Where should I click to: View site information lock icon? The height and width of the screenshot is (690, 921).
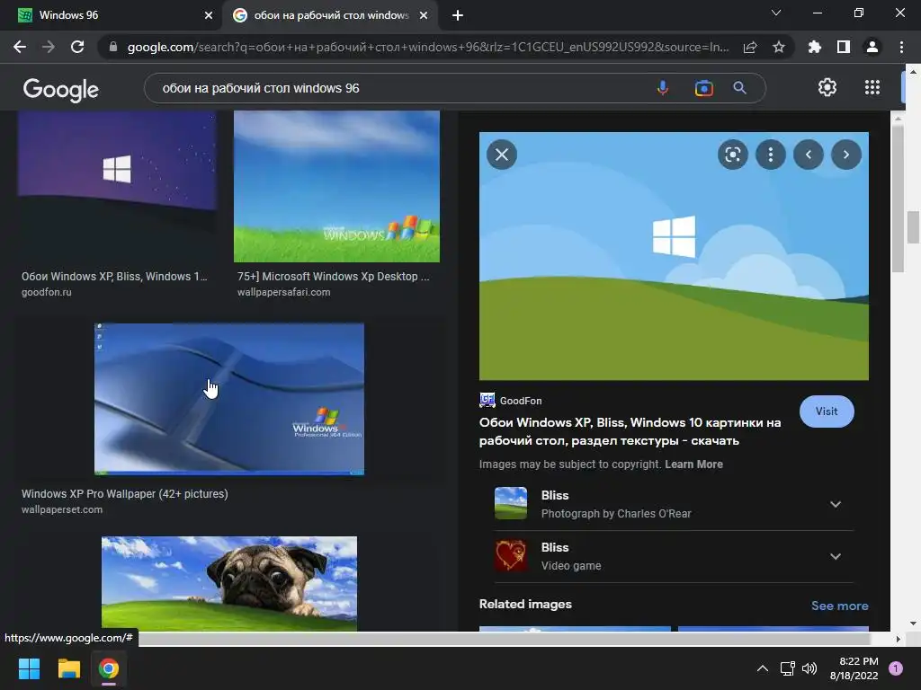click(x=113, y=47)
